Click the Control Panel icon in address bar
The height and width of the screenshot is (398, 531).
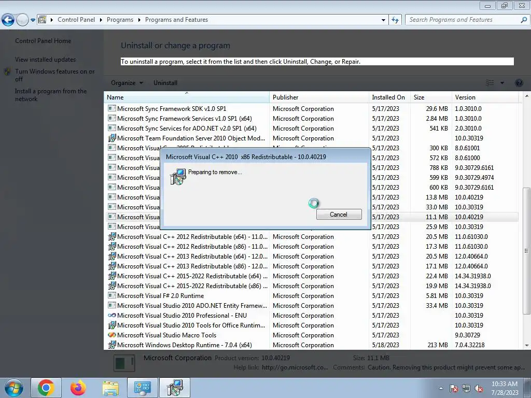coord(43,20)
